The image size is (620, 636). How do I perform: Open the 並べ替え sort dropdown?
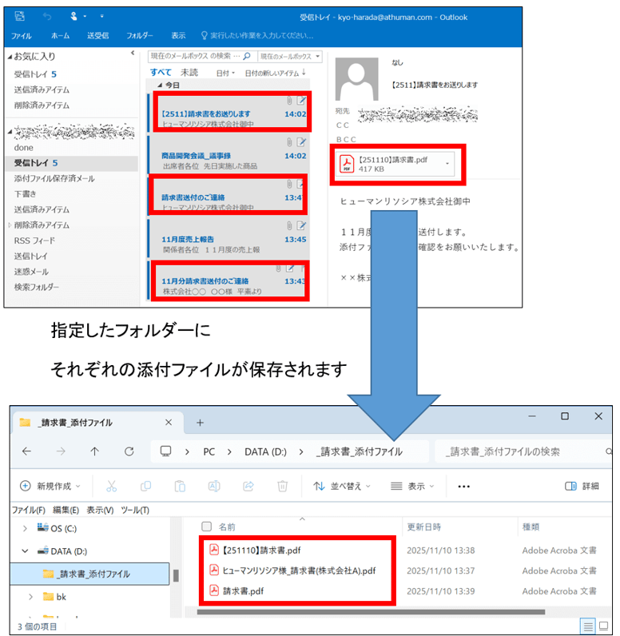[342, 486]
